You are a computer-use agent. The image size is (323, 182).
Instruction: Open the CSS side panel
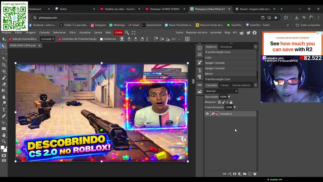[200, 85]
